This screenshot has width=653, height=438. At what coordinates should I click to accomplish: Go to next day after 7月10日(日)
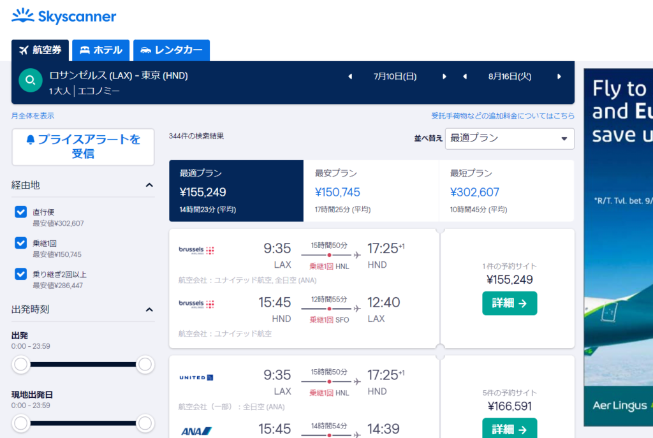coord(444,77)
